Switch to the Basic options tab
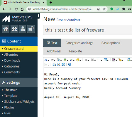The width and height of the screenshot is (132, 117). [x=111, y=43]
